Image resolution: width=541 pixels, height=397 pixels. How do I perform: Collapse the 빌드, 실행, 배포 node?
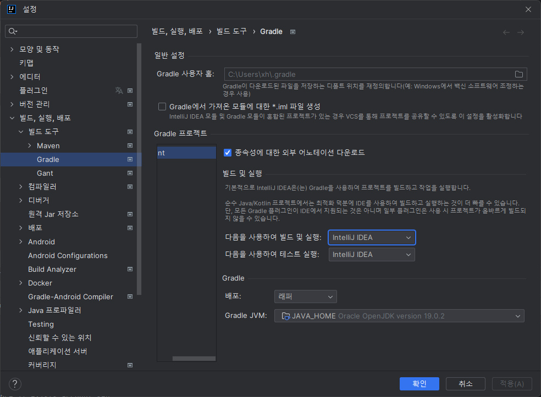(x=12, y=118)
